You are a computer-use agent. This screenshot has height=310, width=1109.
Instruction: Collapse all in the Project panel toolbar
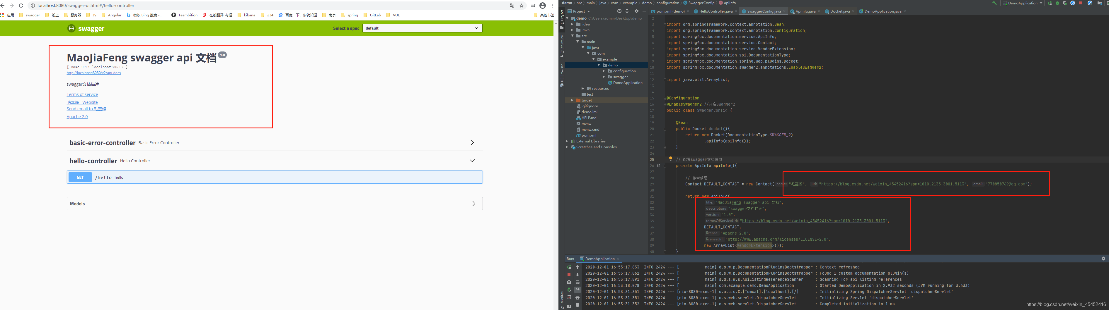click(x=627, y=11)
